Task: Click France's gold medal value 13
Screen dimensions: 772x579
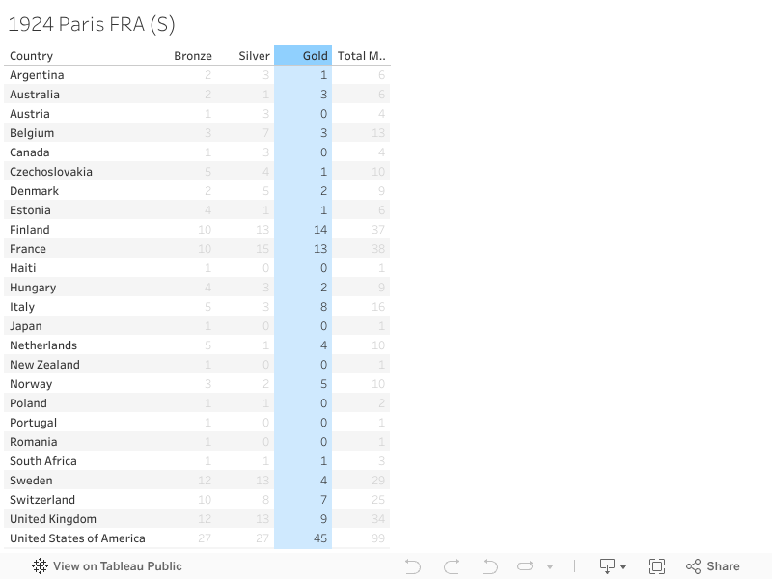Action: (x=321, y=249)
